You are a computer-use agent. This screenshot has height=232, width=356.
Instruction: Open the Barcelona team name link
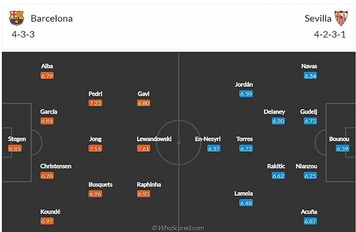pyautogui.click(x=52, y=18)
